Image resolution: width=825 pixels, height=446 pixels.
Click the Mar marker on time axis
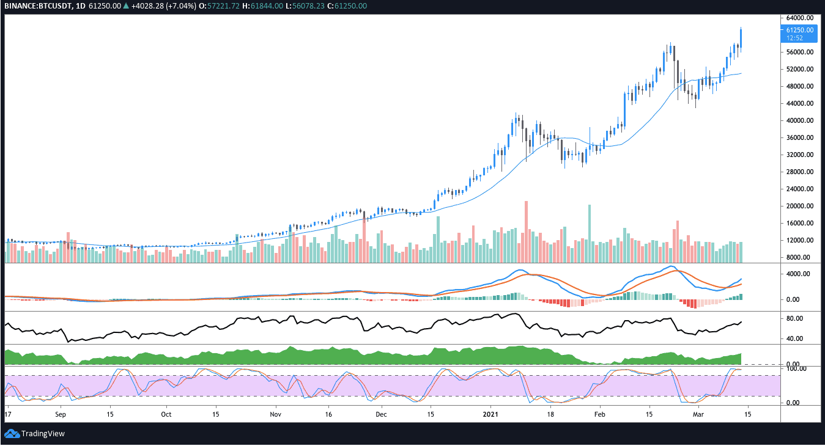[x=697, y=414]
